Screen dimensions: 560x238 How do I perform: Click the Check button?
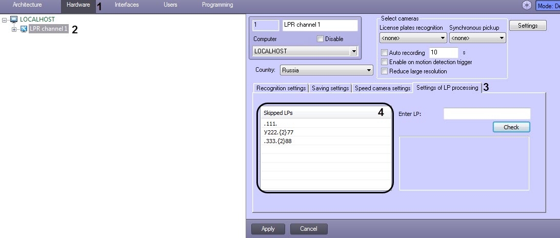click(x=511, y=127)
